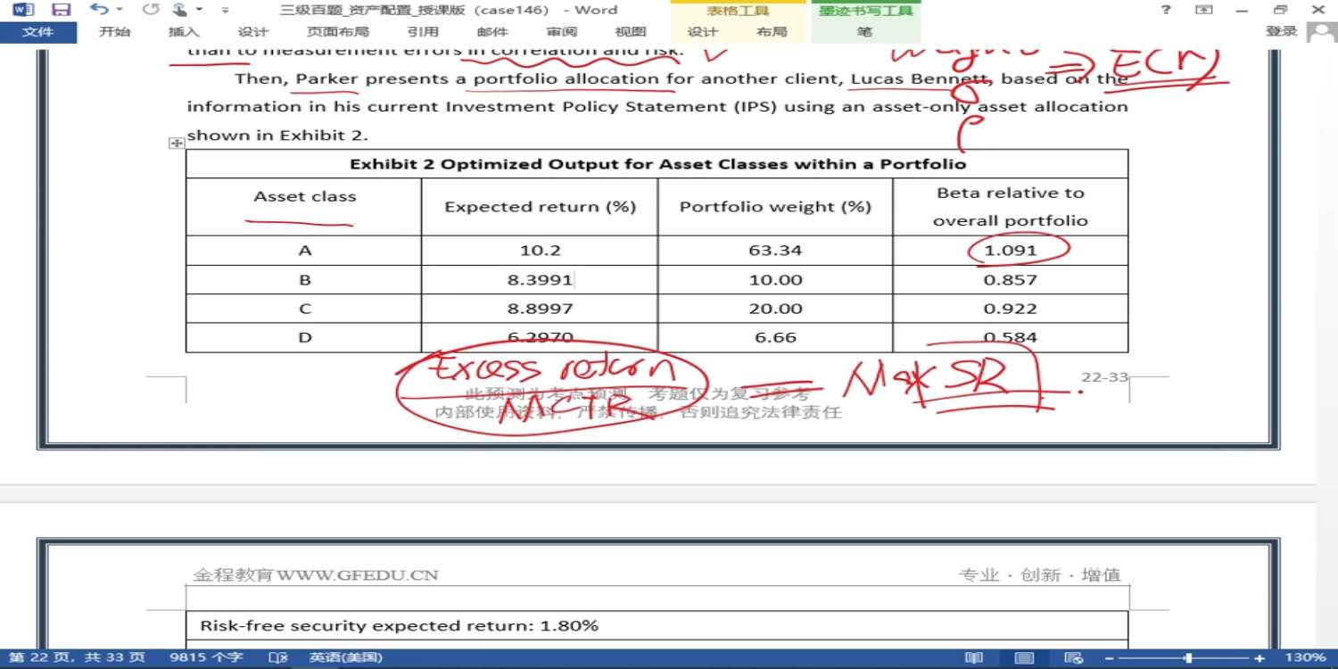The width and height of the screenshot is (1338, 669).
Task: Expand the Undo history dropdown arrow
Action: pyautogui.click(x=119, y=10)
